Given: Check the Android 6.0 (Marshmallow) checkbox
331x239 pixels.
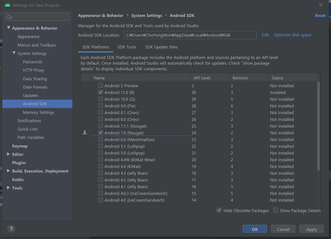Looking at the screenshot, I should pyautogui.click(x=100, y=139).
